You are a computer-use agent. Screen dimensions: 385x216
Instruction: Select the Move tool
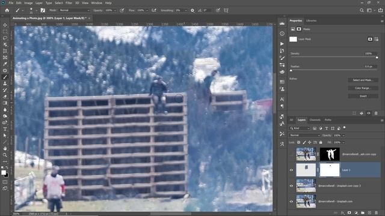click(5, 25)
